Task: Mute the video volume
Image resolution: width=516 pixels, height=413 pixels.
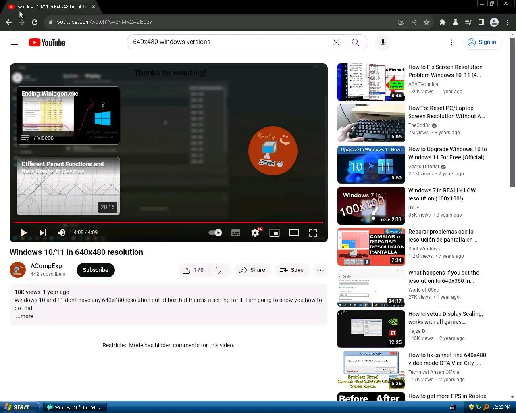Action: (61, 233)
